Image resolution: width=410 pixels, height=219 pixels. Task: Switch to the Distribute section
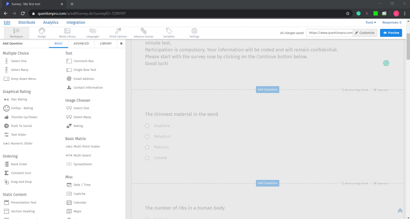coord(27,22)
